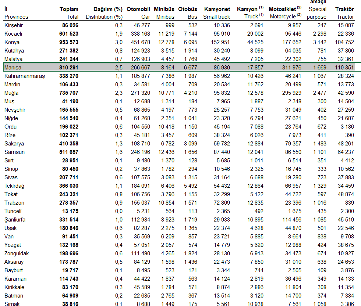The width and height of the screenshot is (361, 306).
Task: Click Kirikkale province name
Action: point(14,287)
